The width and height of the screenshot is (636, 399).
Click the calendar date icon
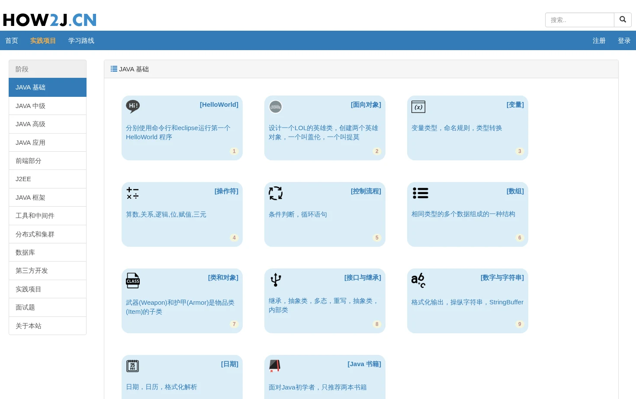click(133, 366)
